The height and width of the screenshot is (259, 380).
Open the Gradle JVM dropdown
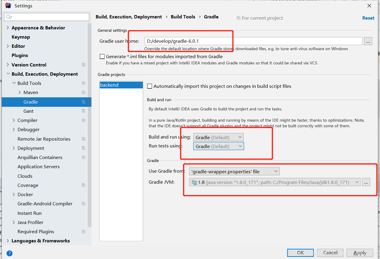(275, 182)
